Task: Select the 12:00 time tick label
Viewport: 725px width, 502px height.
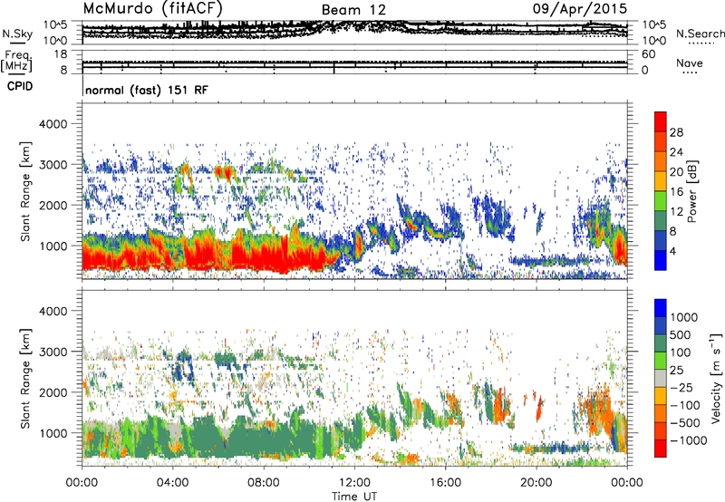Action: coord(354,483)
